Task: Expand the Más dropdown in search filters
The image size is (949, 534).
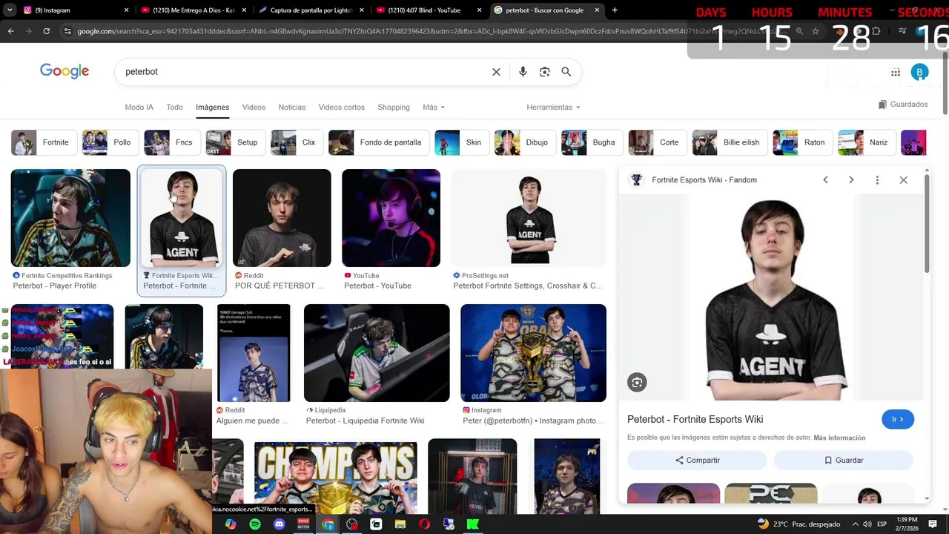Action: (434, 108)
